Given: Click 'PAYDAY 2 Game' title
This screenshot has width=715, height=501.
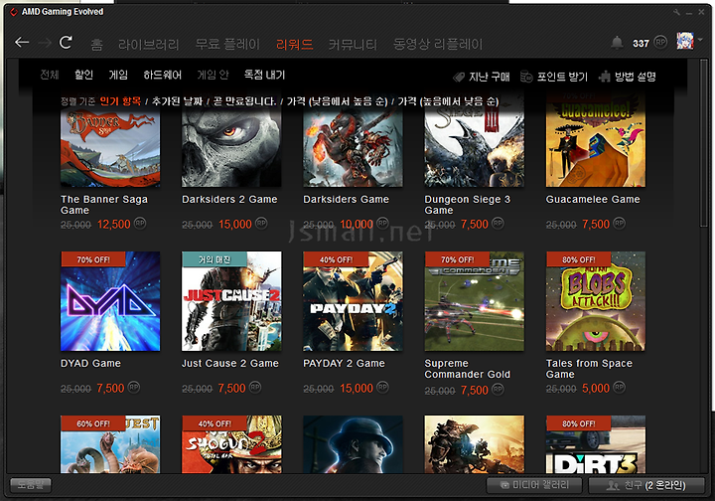Looking at the screenshot, I should click(344, 363).
